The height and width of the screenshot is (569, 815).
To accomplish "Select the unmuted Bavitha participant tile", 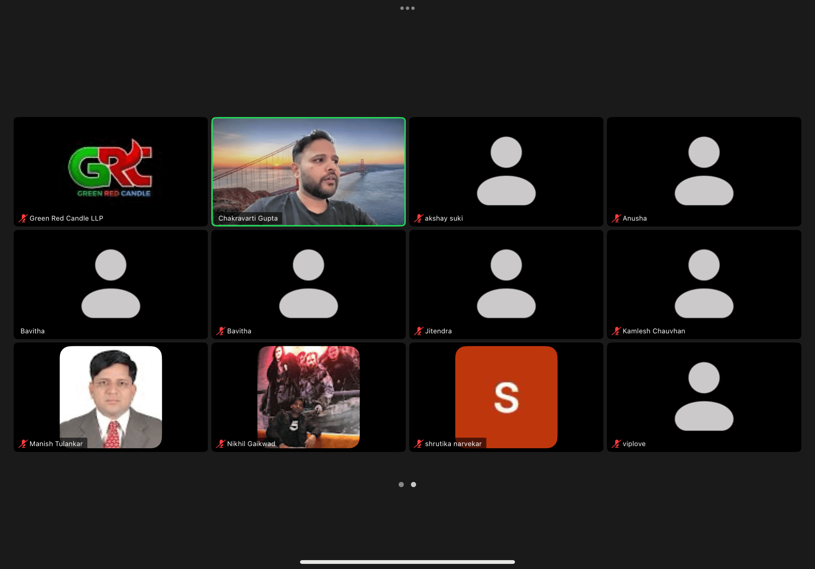I will (x=111, y=284).
